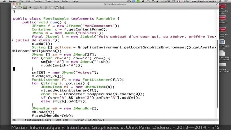Click the Spotlight search icon in menu bar

pos(221,1)
